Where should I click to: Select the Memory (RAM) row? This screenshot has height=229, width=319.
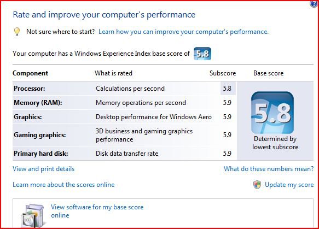click(x=124, y=103)
